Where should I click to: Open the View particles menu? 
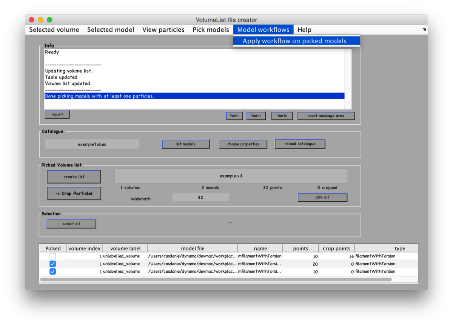163,30
